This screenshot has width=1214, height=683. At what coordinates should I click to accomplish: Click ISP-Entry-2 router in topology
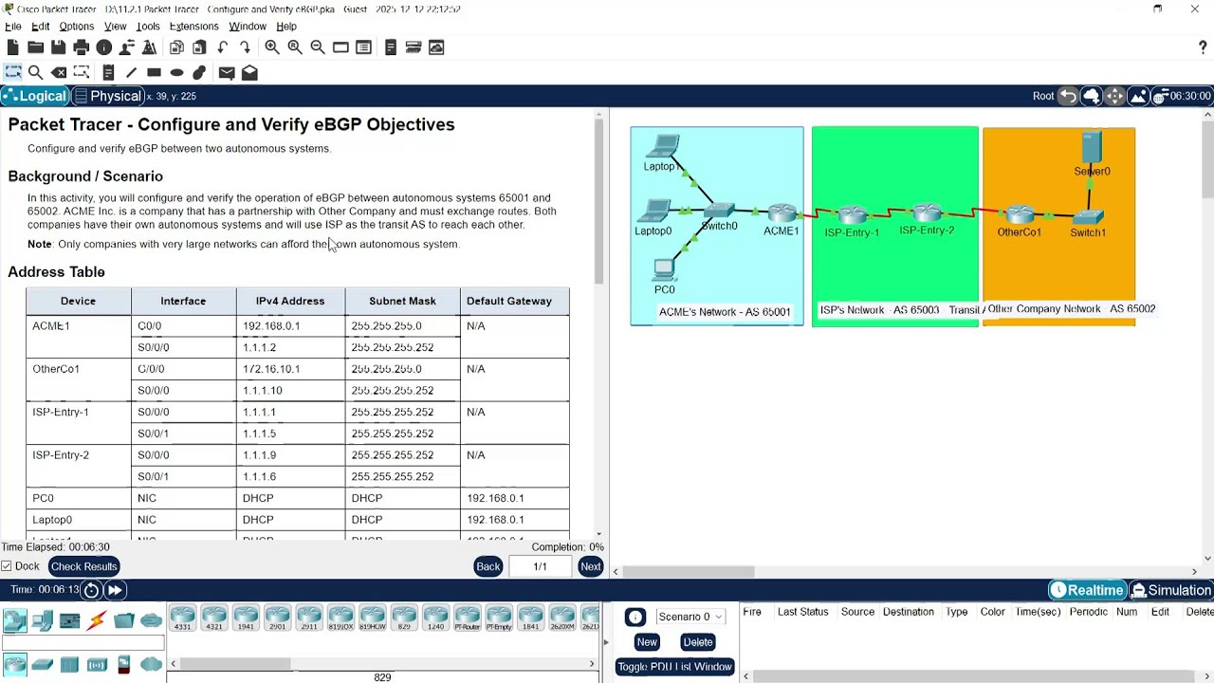click(927, 214)
